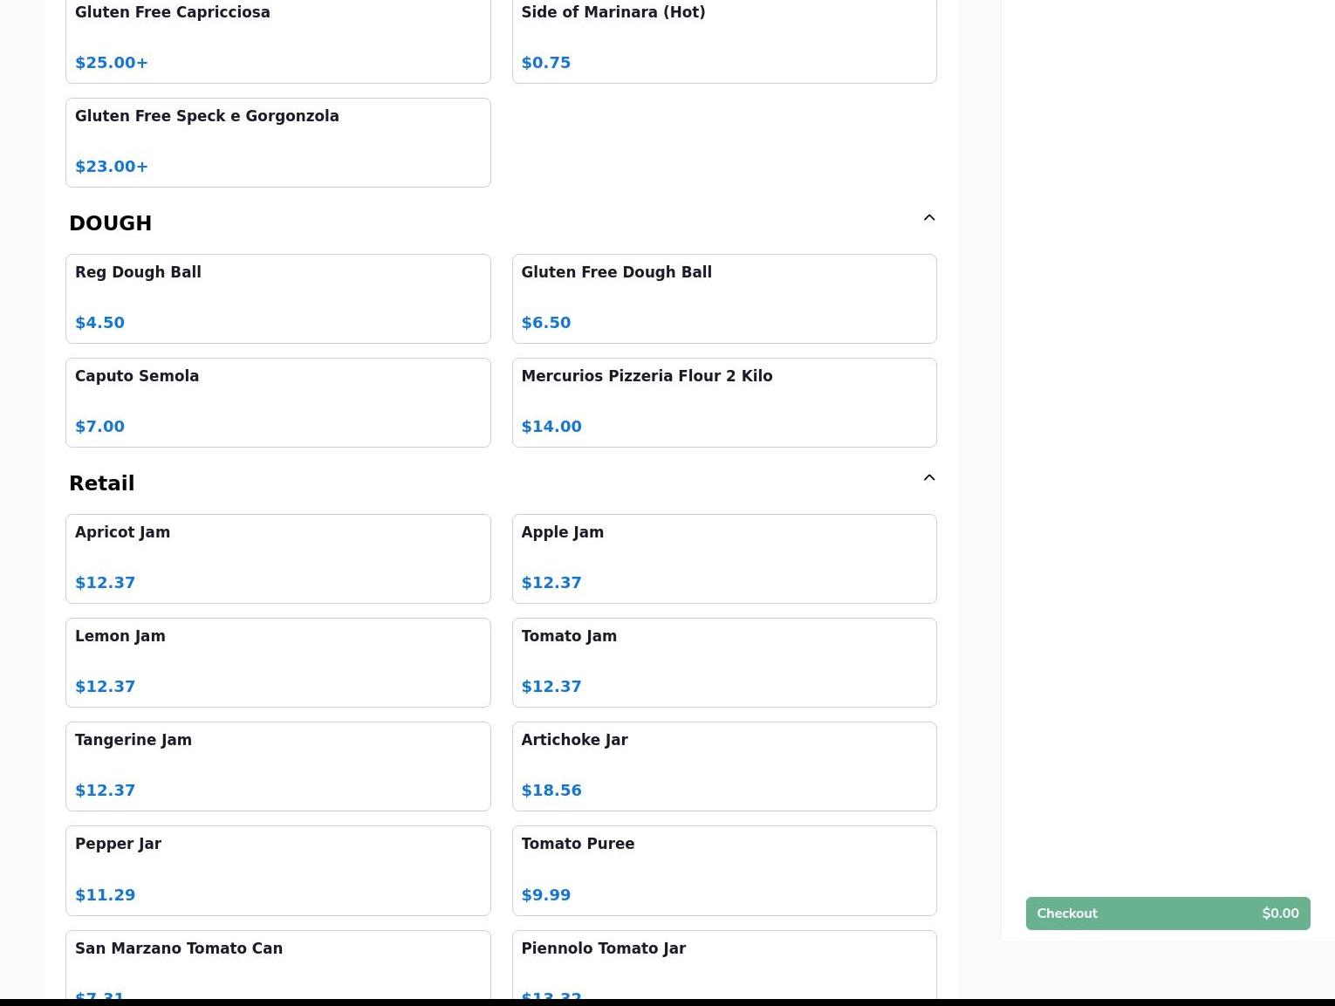The width and height of the screenshot is (1335, 1006).
Task: Pick the Lemon Jam card
Action: [277, 662]
